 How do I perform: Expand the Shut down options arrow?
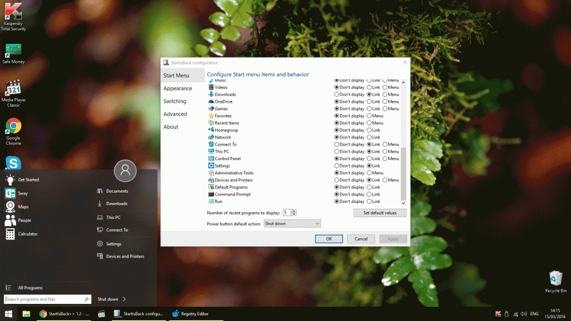coord(124,299)
